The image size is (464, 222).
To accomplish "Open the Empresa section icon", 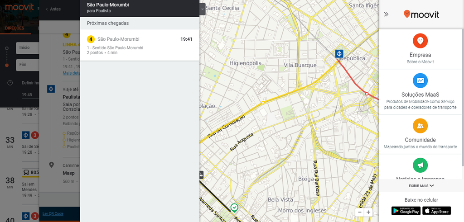I will coord(420,41).
